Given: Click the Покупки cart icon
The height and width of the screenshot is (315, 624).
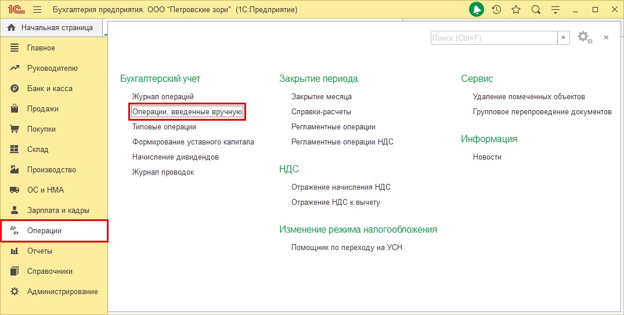Looking at the screenshot, I should coord(15,129).
